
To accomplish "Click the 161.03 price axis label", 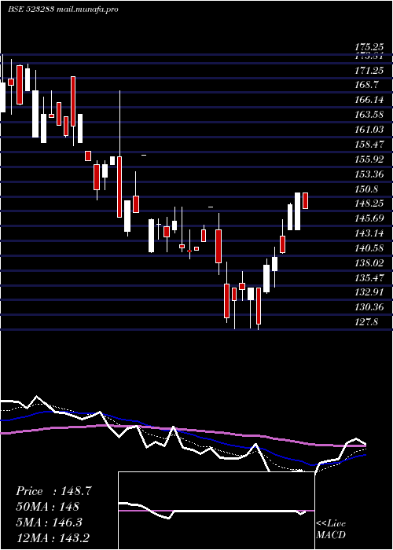I will (x=369, y=130).
